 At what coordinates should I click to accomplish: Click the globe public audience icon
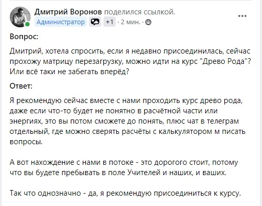pos(148,22)
